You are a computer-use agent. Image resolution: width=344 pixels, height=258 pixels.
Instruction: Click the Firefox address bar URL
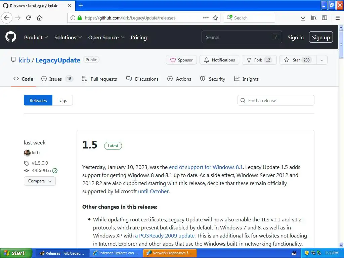pyautogui.click(x=130, y=18)
